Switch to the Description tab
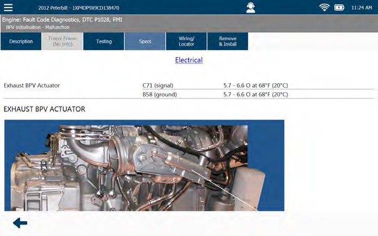Viewport: 378px width, 236px height. point(21,42)
